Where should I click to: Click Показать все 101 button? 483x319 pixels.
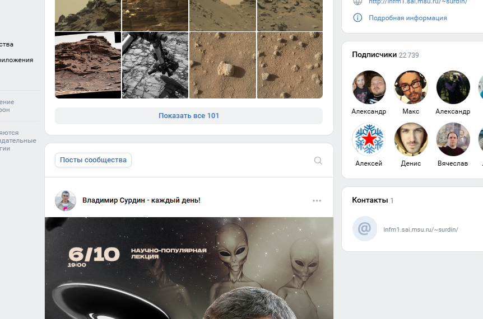coord(189,116)
